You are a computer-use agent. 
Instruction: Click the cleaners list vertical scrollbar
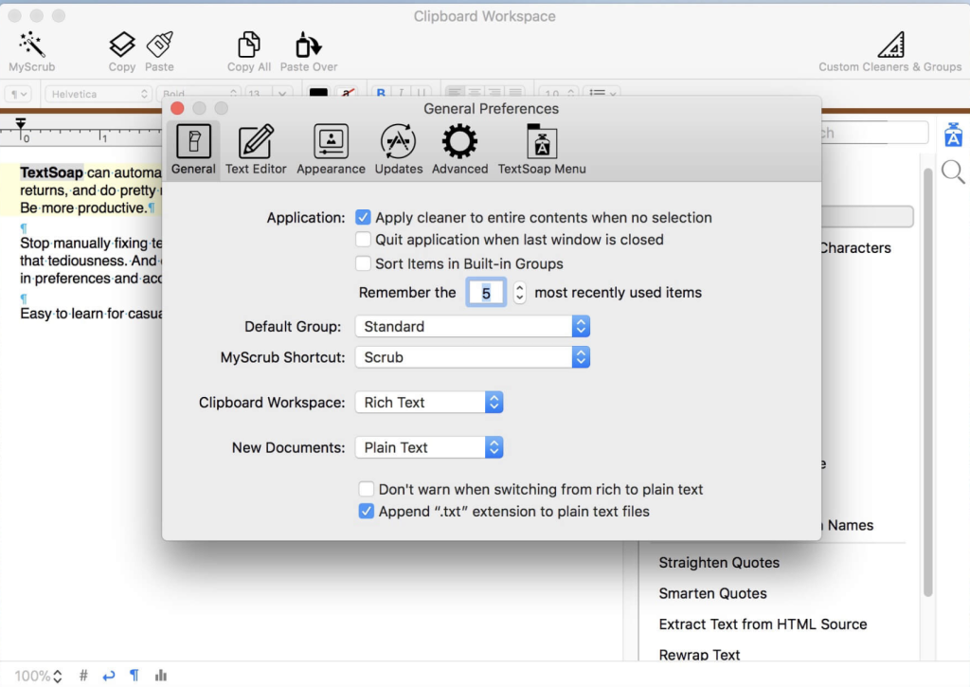(x=928, y=382)
